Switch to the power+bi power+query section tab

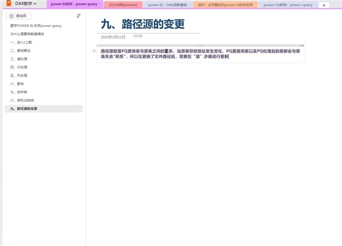(288, 5)
